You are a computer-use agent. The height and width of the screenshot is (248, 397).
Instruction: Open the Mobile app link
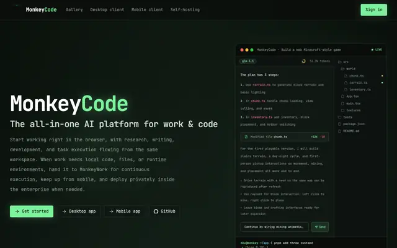tap(125, 211)
